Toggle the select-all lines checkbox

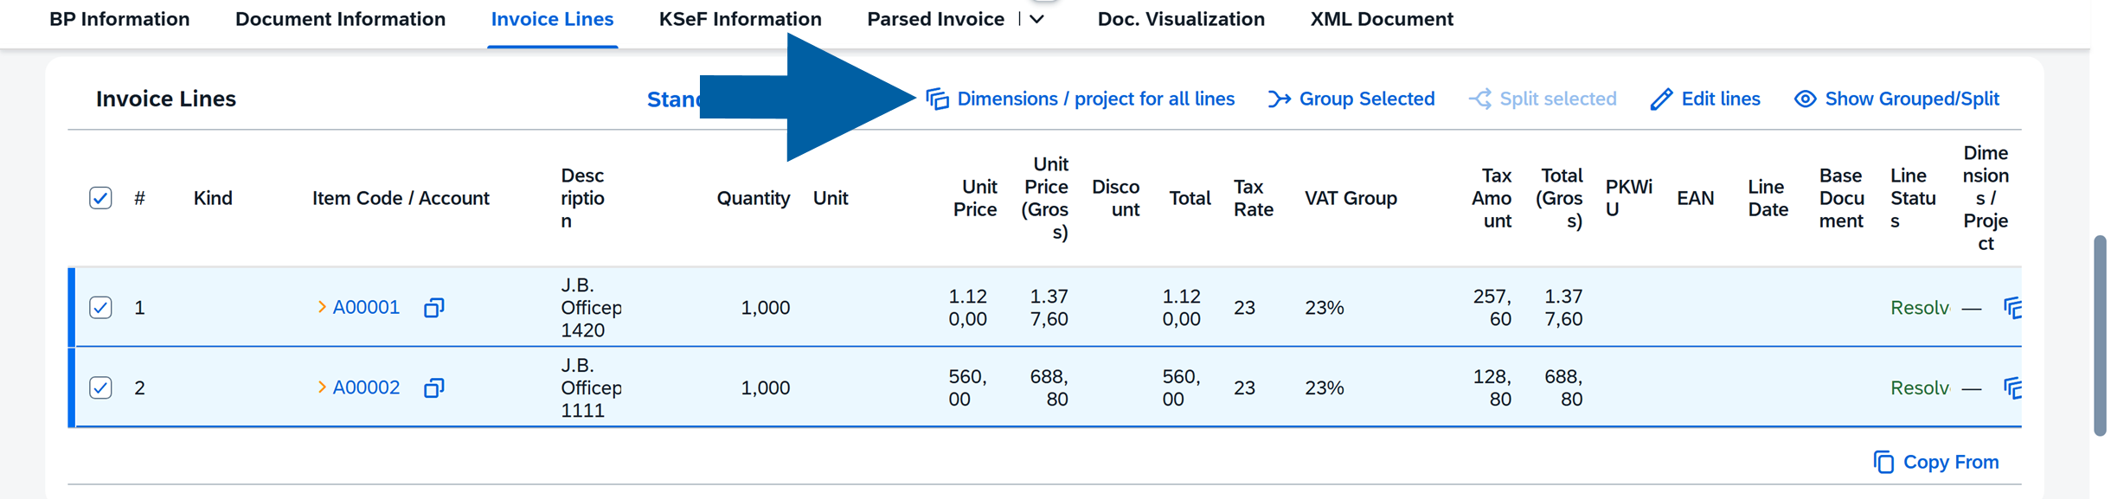[100, 198]
